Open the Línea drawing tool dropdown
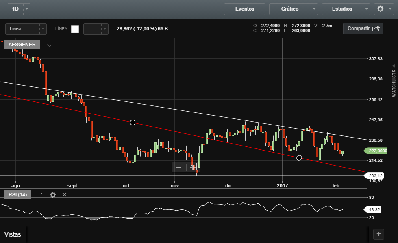398x243 pixels. pyautogui.click(x=43, y=29)
